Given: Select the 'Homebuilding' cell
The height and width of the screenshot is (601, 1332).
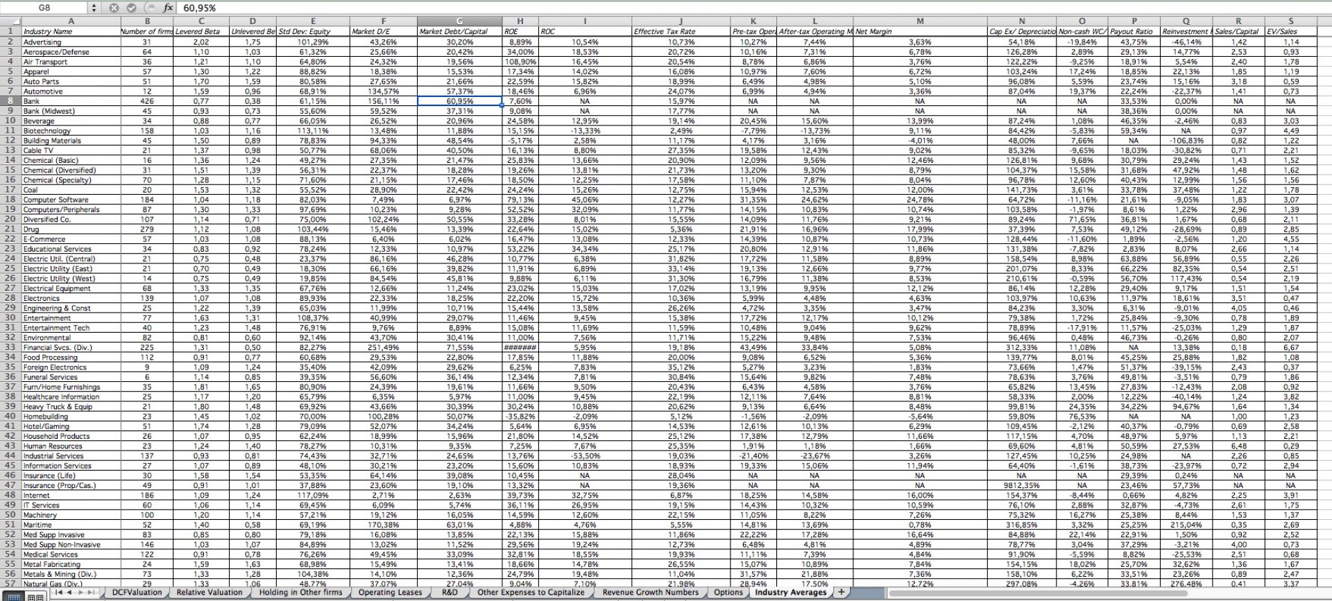Looking at the screenshot, I should click(70, 417).
